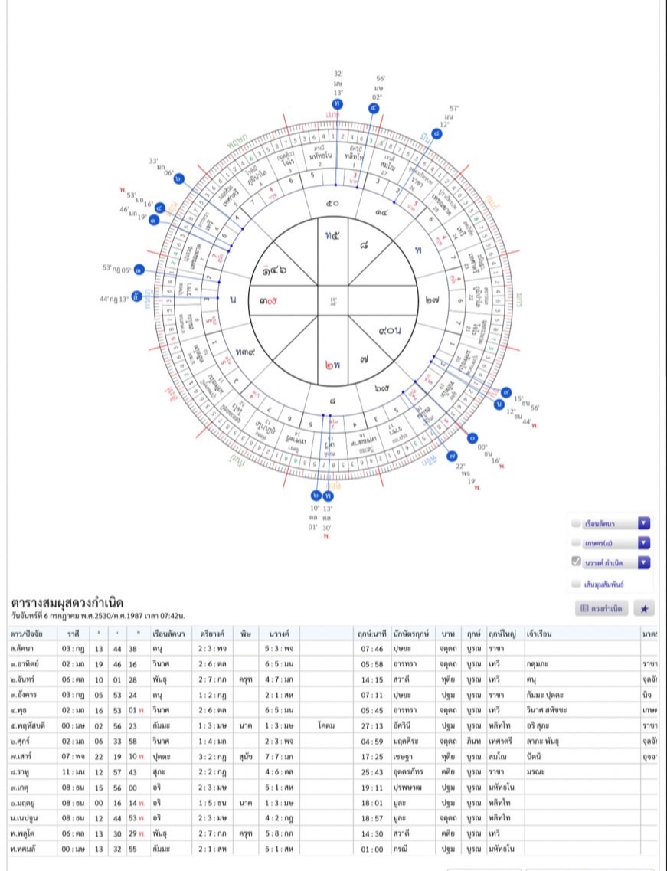Image resolution: width=667 pixels, height=871 pixels.
Task: Click the ๐ Uranus marker on the chart
Action: tap(472, 438)
